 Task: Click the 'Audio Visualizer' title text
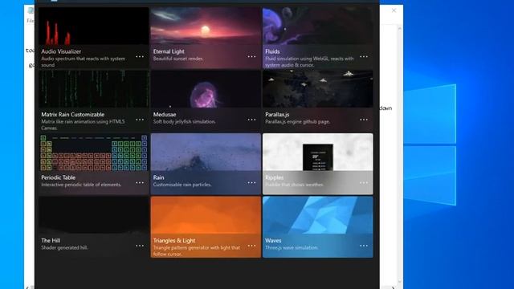61,51
